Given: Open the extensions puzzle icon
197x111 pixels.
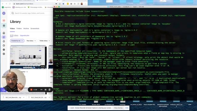Looking at the screenshot, I should [75, 4].
